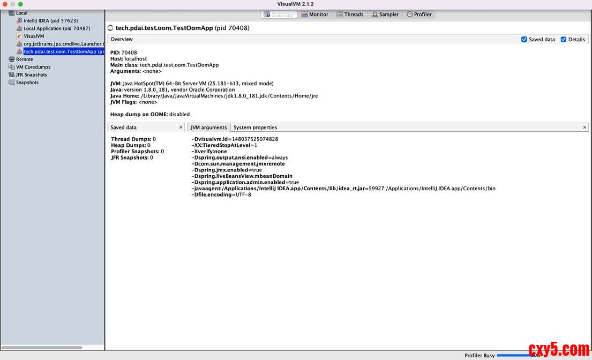The width and height of the screenshot is (592, 360).
Task: Click the '-Xverify:none' argument
Action: [209, 151]
